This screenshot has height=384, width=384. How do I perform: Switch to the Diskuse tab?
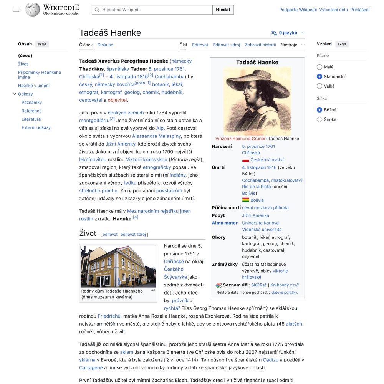tap(105, 45)
